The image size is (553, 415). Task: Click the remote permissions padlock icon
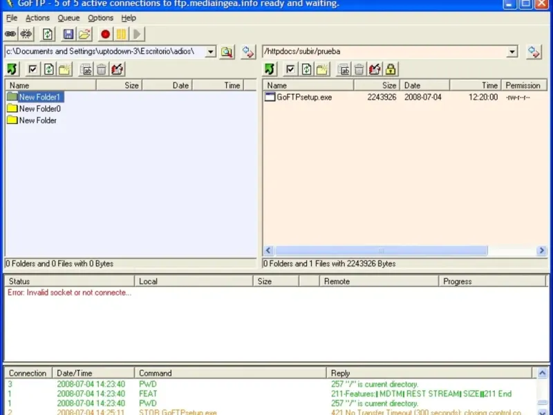click(x=391, y=69)
